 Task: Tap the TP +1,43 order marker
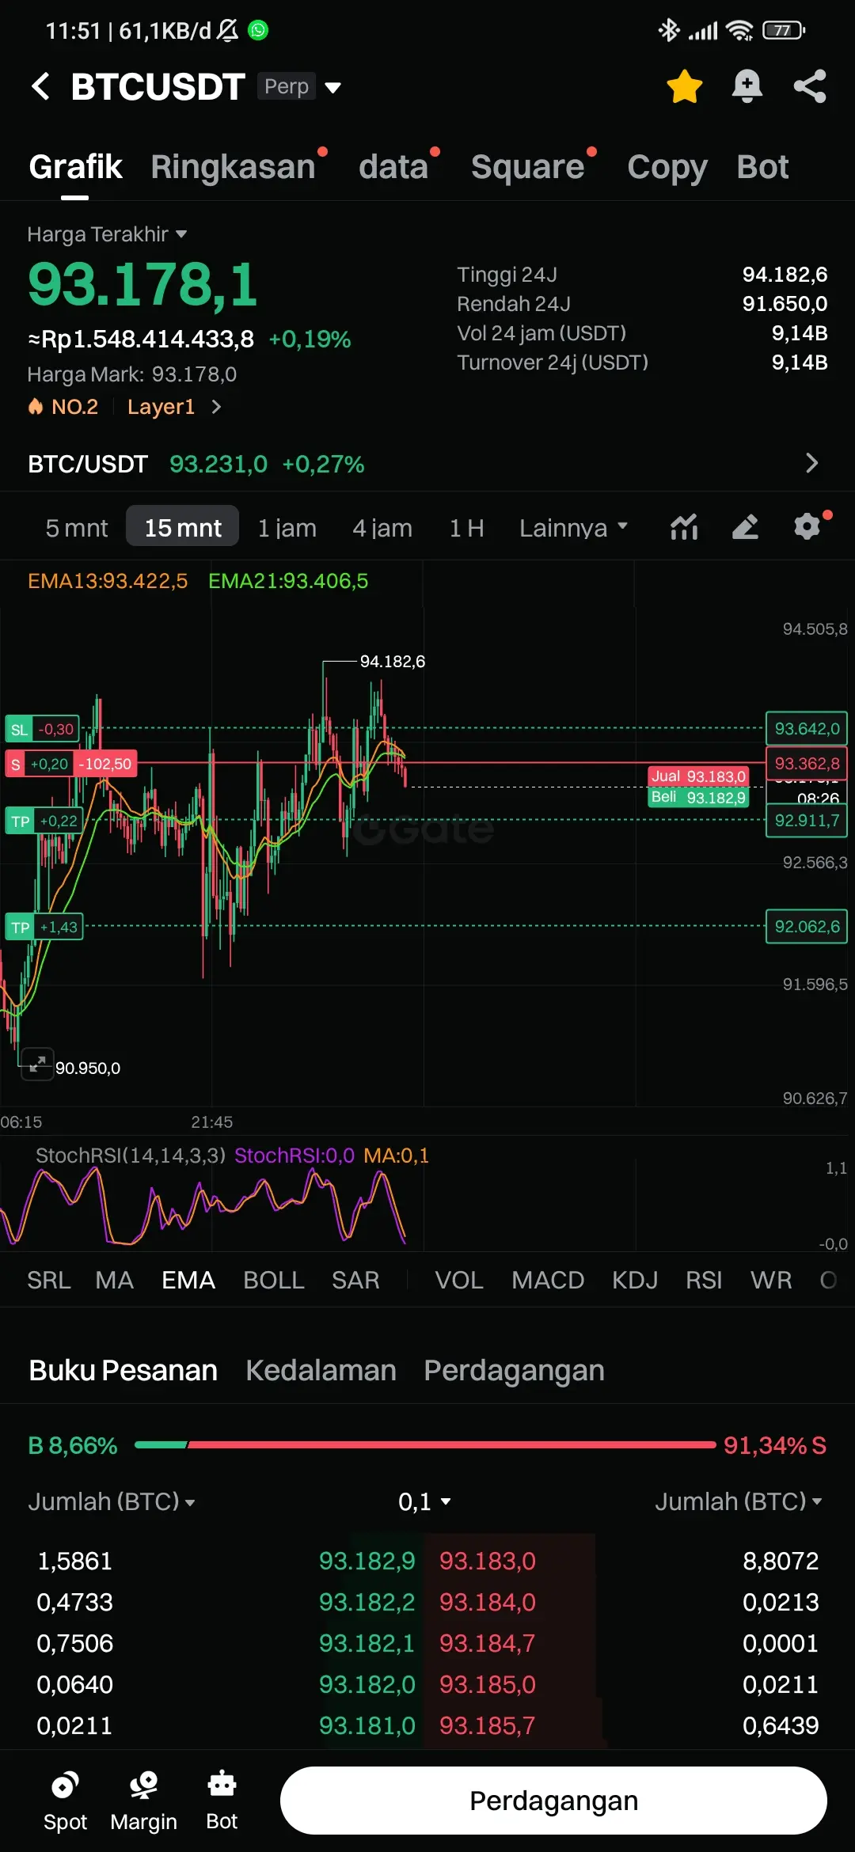pos(44,927)
